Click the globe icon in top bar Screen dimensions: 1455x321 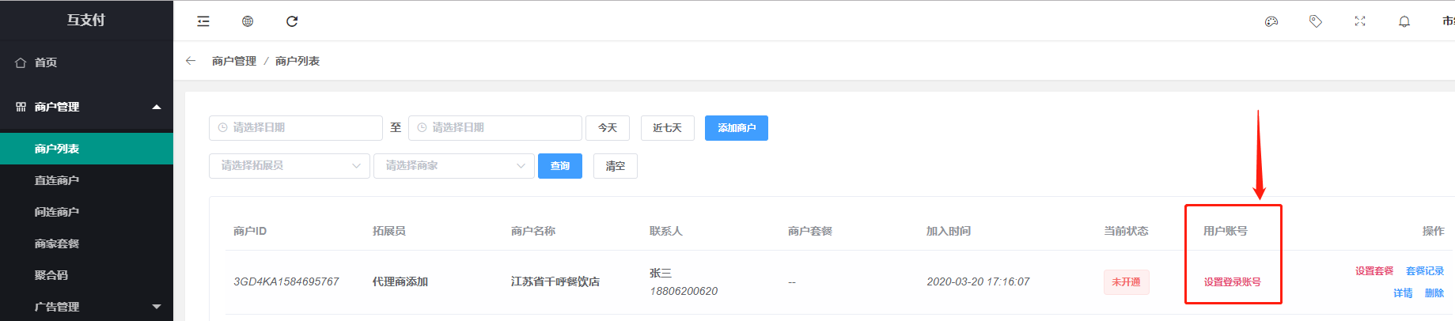click(248, 21)
